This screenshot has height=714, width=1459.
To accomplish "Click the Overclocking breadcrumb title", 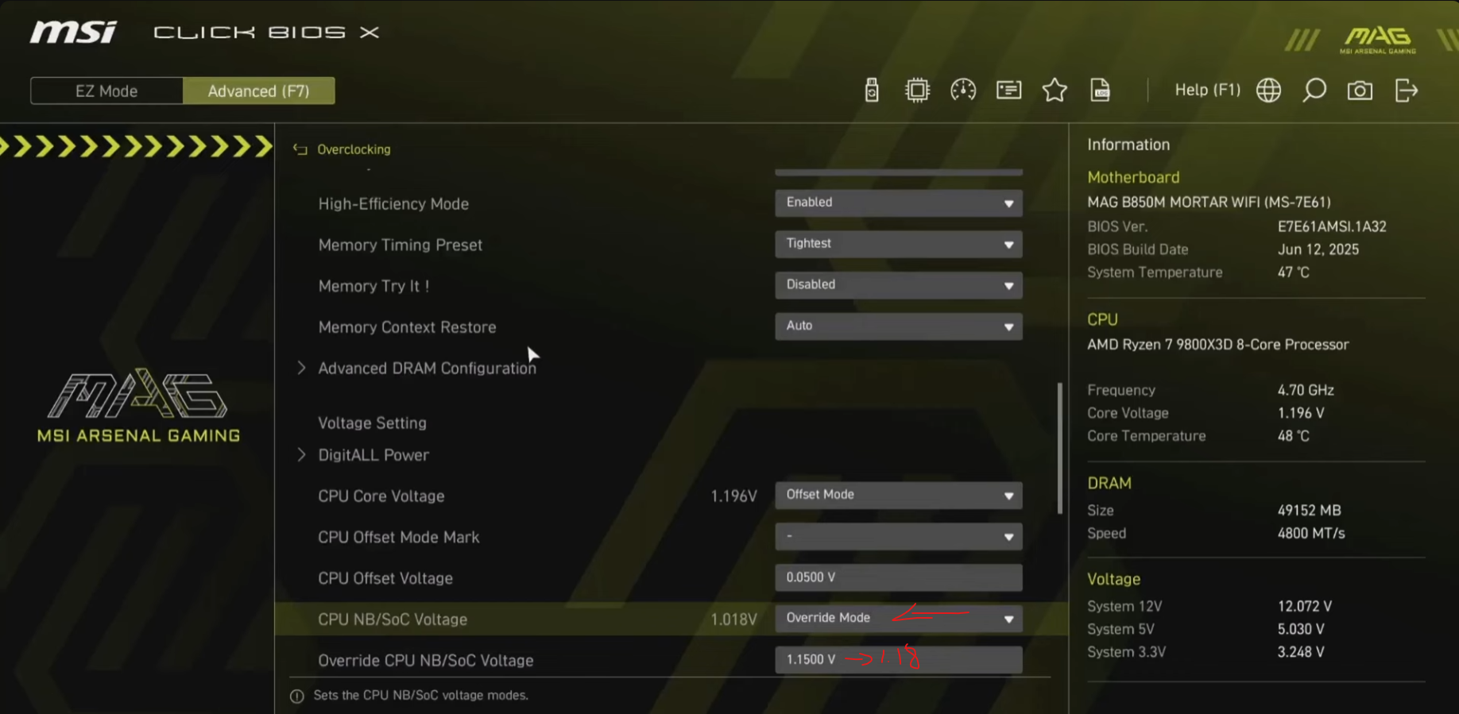I will click(x=354, y=149).
